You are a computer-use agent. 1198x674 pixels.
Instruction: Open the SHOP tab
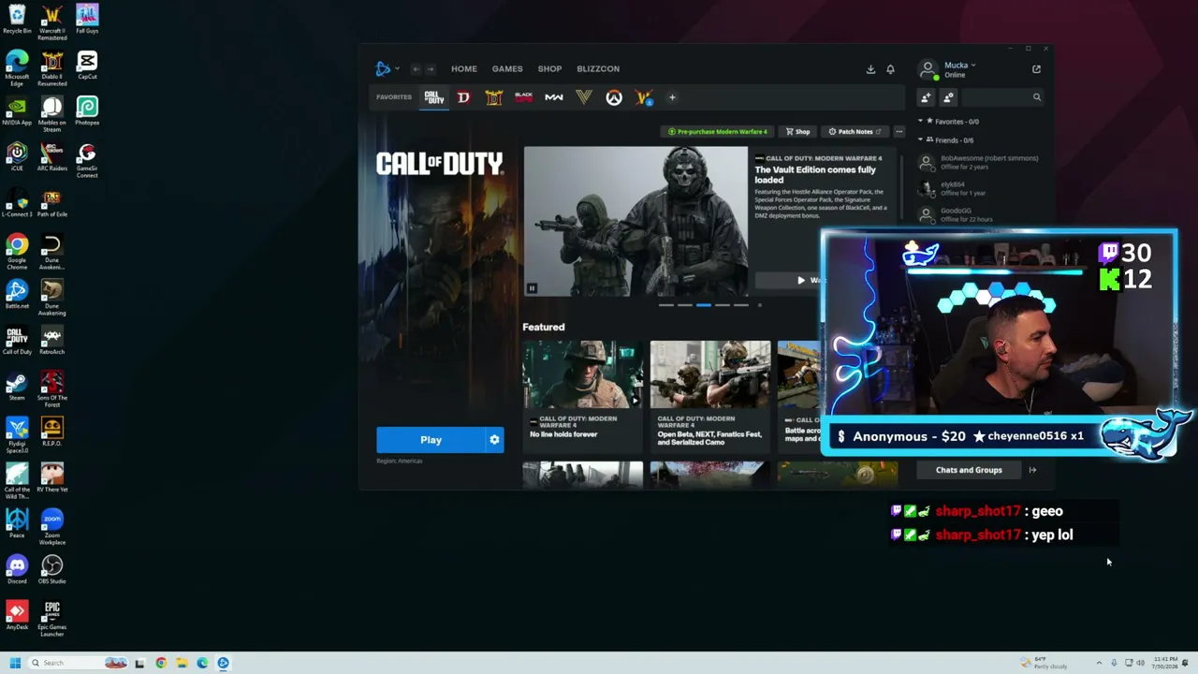click(x=549, y=69)
